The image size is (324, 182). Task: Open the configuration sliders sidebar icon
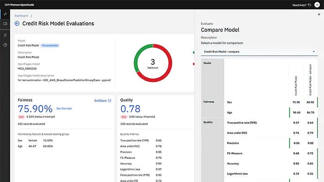(x=5, y=35)
